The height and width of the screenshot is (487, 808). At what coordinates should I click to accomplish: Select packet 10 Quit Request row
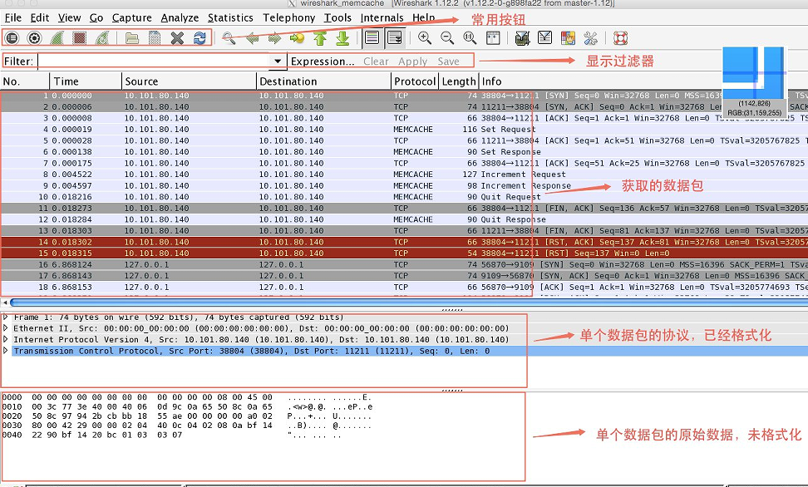click(x=404, y=197)
